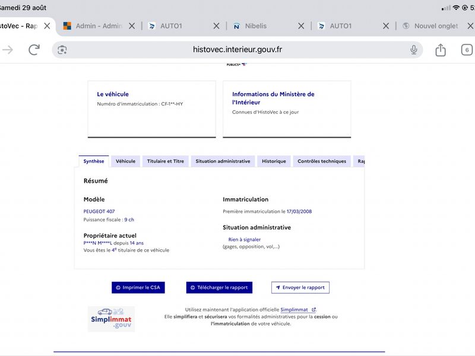
Task: Close the Nibelis tab
Action: pos(301,26)
